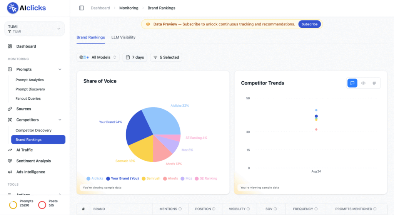Click the light-blue top data point on trends chart
Screen dimensions: 394x215
point(316,110)
